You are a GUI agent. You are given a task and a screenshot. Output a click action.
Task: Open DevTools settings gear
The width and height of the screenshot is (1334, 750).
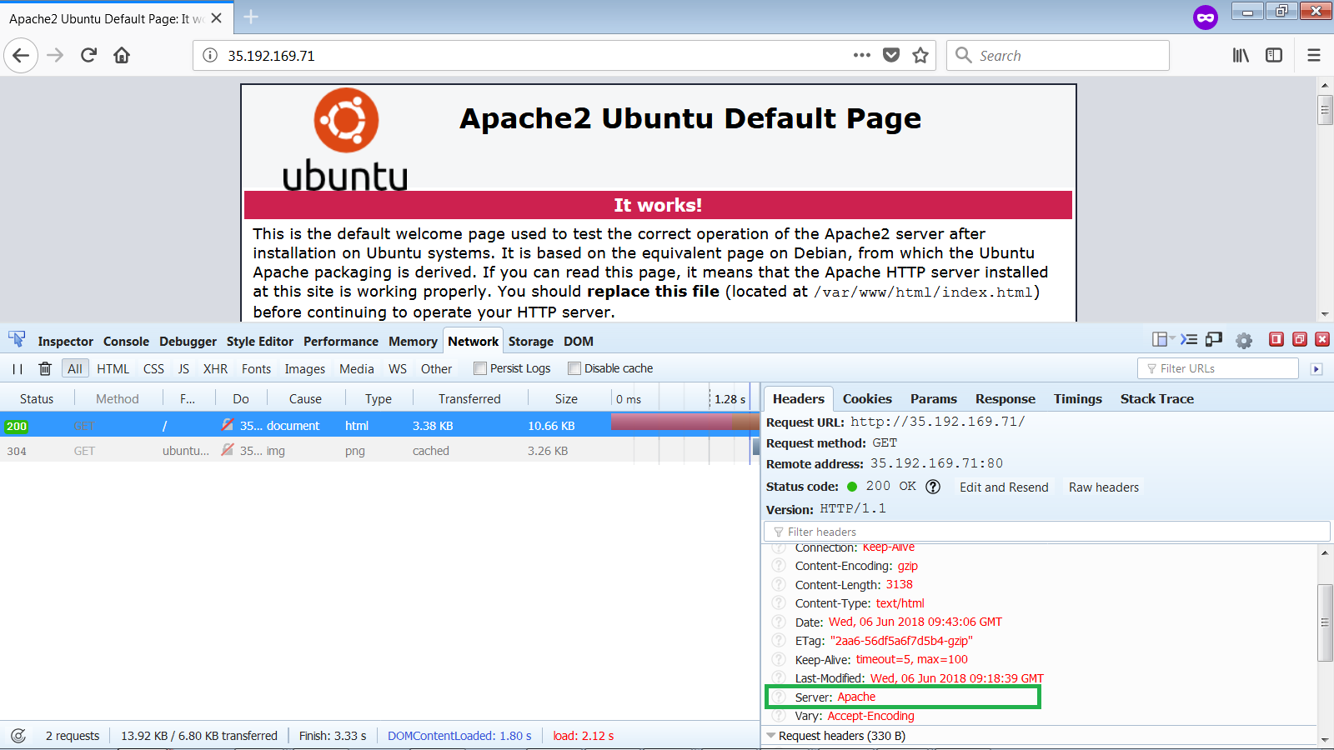1244,340
